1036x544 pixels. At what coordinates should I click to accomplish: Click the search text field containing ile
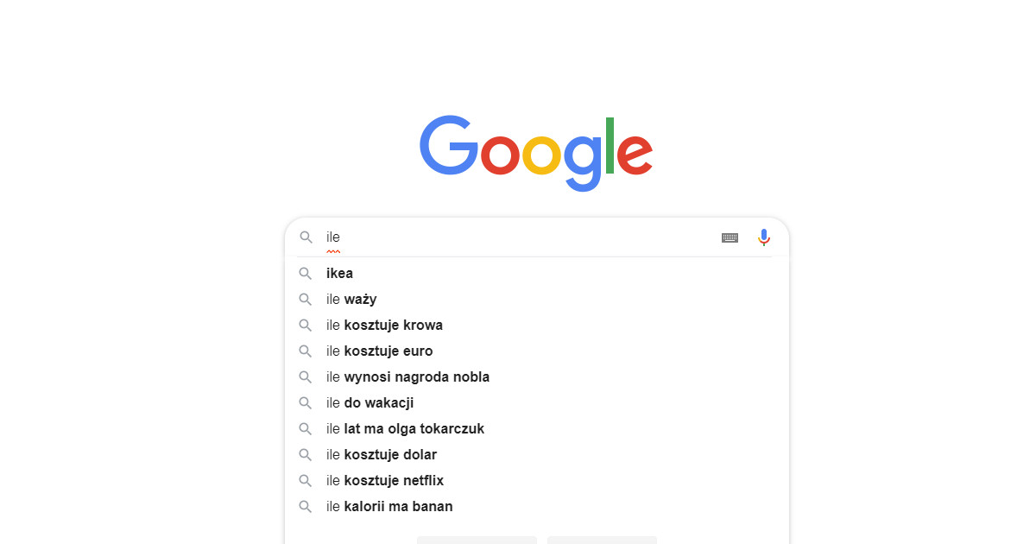pyautogui.click(x=518, y=237)
